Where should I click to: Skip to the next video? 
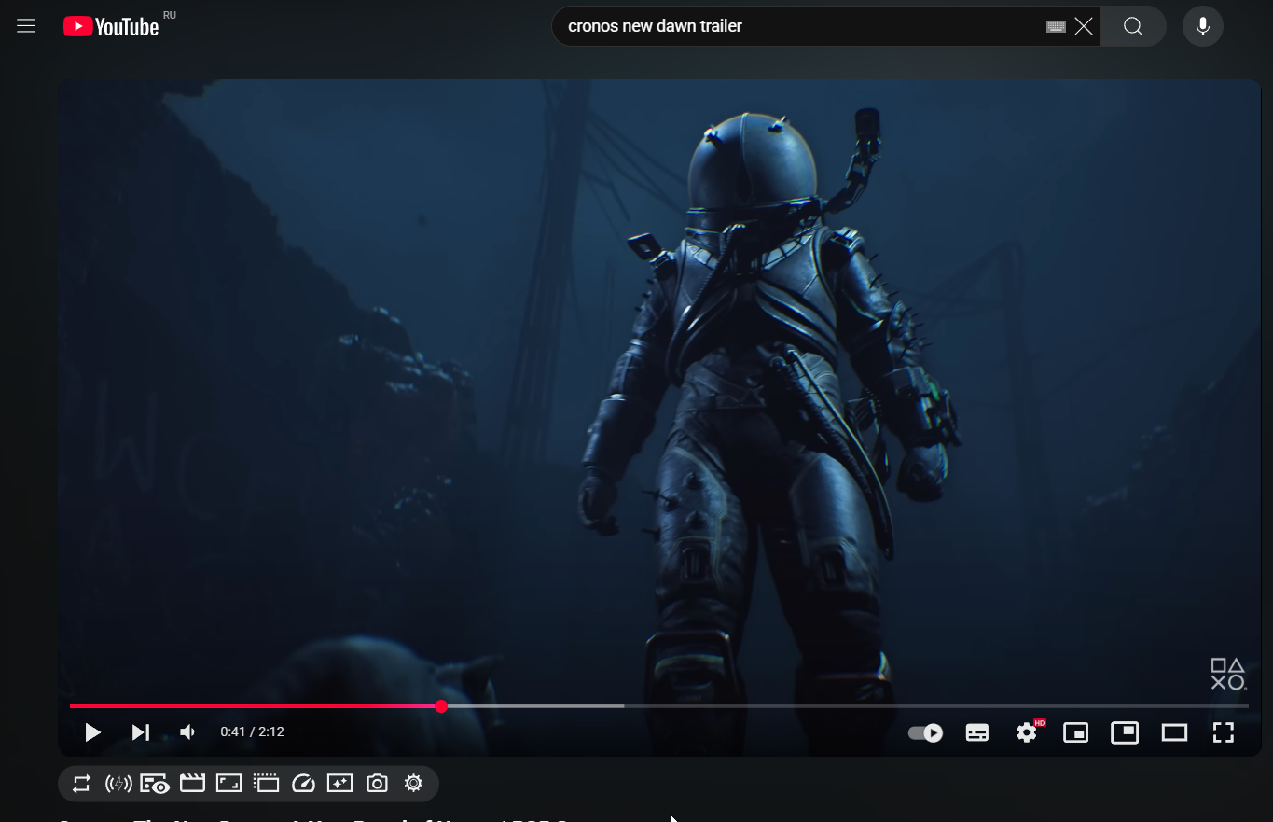pyautogui.click(x=141, y=732)
